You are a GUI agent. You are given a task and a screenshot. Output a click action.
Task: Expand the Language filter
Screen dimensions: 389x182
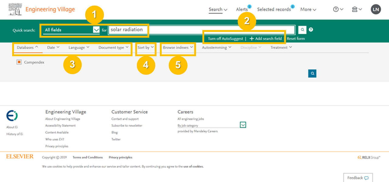click(79, 47)
